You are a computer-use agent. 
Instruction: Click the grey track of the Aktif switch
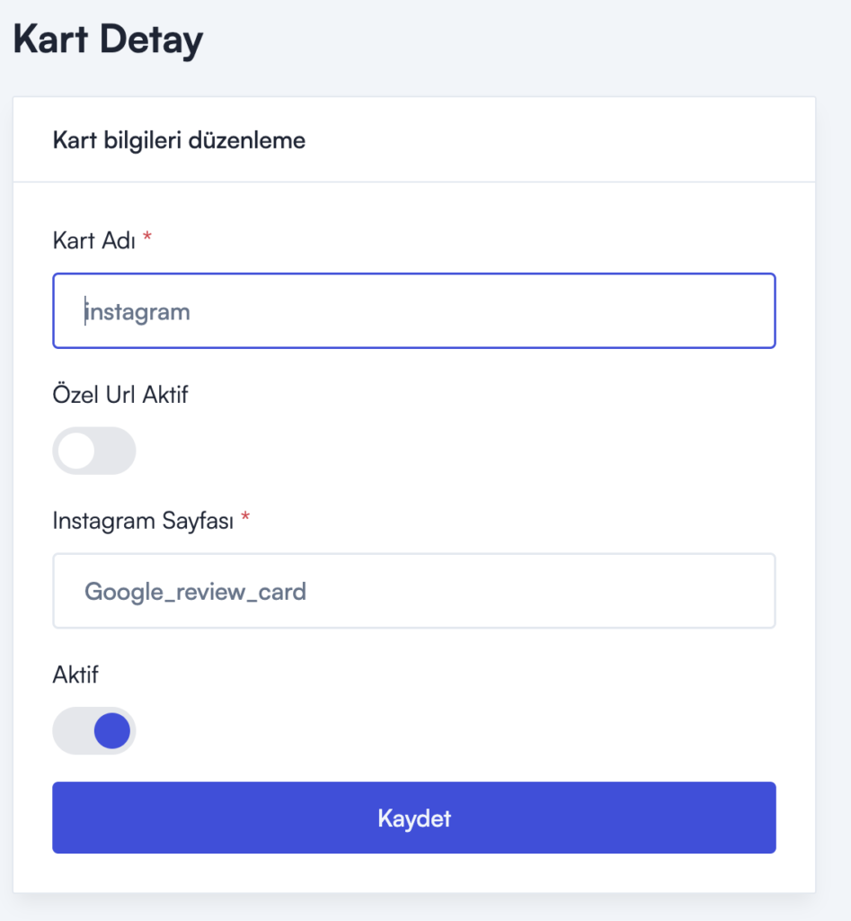pos(71,731)
